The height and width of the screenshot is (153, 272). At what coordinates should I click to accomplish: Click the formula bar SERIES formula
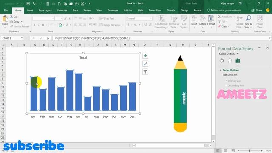point(92,38)
